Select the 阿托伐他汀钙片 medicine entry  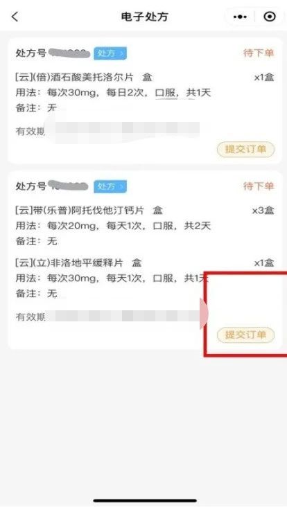(89, 211)
